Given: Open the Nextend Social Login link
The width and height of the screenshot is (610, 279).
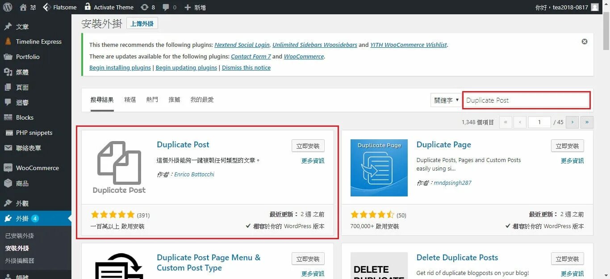Looking at the screenshot, I should 242,45.
